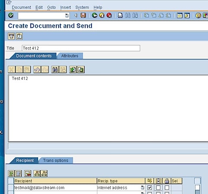Click the second distribution hierarchy icon
Image resolution: width=208 pixels, height=194 pixels.
coord(44,173)
